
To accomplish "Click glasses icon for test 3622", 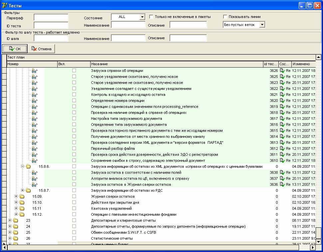I will (34, 89).
